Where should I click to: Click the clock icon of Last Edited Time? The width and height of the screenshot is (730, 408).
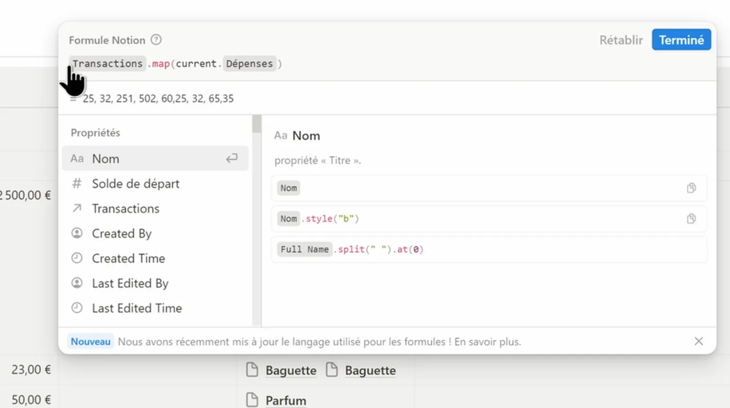click(x=77, y=308)
